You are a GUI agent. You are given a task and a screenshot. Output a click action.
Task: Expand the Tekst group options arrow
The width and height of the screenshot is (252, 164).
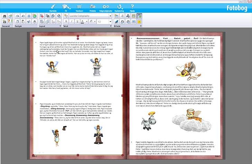tap(111, 26)
